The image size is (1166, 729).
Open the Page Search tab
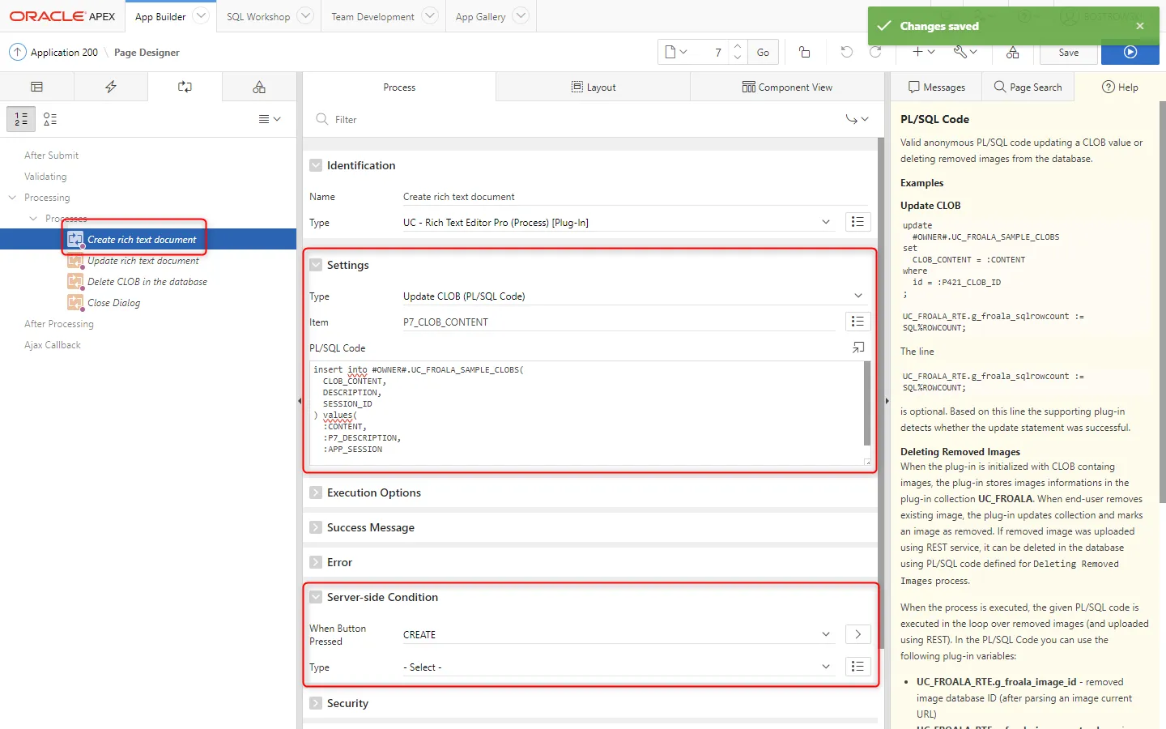coord(1028,87)
